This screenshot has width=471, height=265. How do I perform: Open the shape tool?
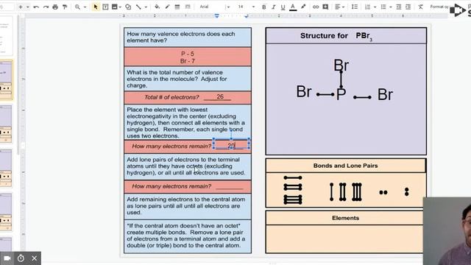coord(128,7)
